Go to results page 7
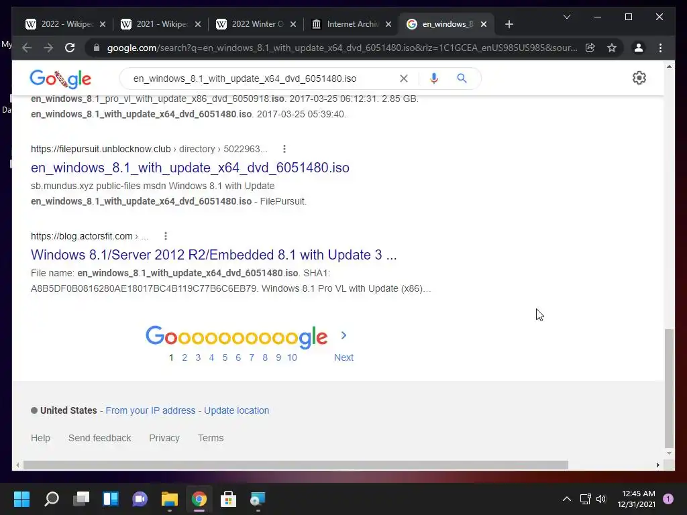This screenshot has width=687, height=515. tap(252, 357)
